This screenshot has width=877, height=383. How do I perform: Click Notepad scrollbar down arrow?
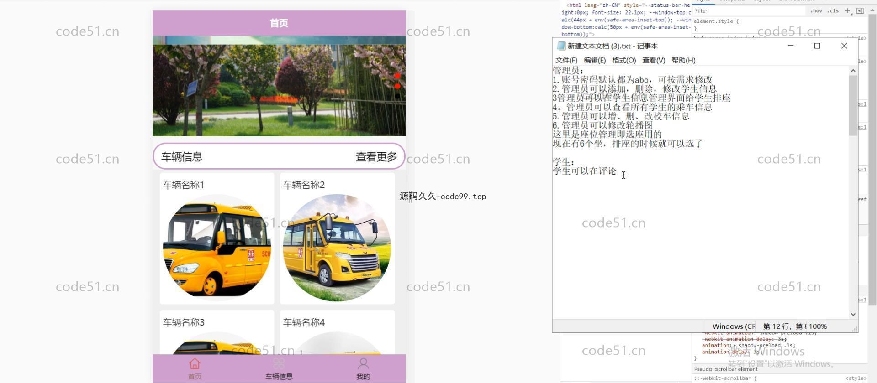(x=853, y=314)
